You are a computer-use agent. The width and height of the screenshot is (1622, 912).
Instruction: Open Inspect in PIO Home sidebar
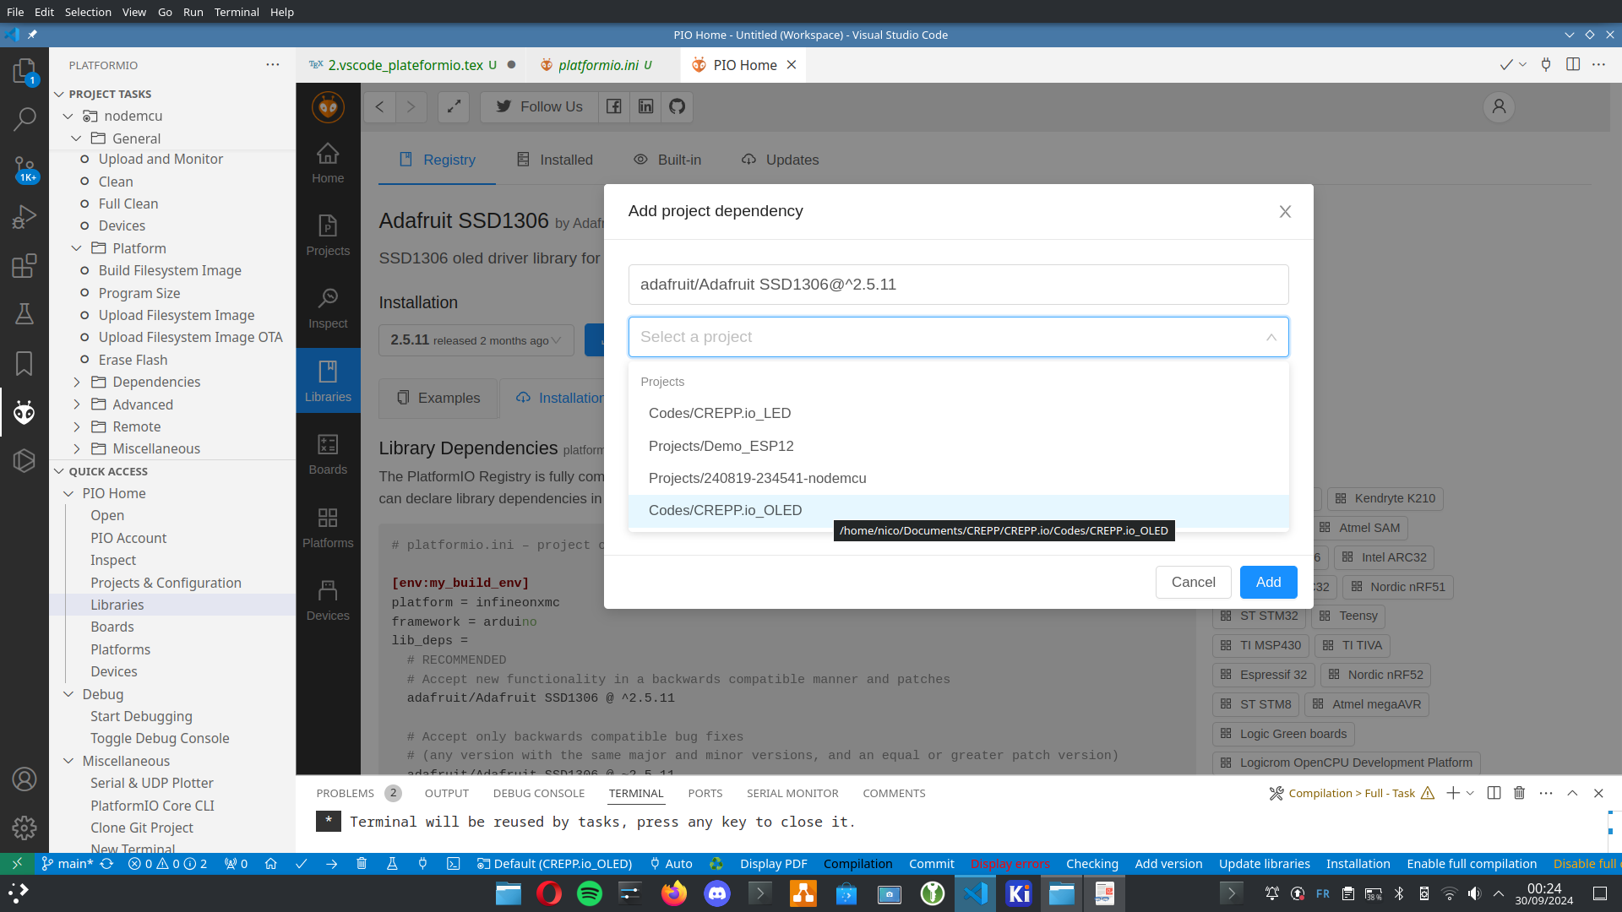(x=328, y=309)
